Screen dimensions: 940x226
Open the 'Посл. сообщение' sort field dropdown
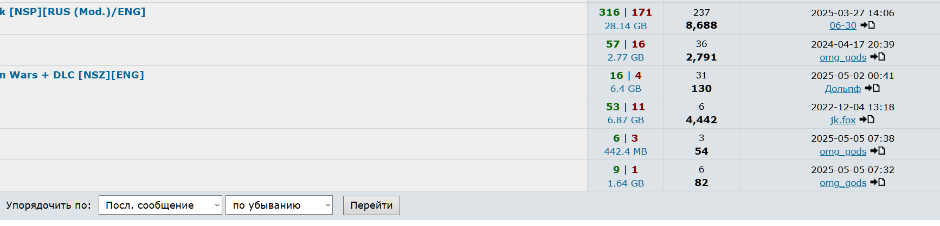[x=160, y=205]
